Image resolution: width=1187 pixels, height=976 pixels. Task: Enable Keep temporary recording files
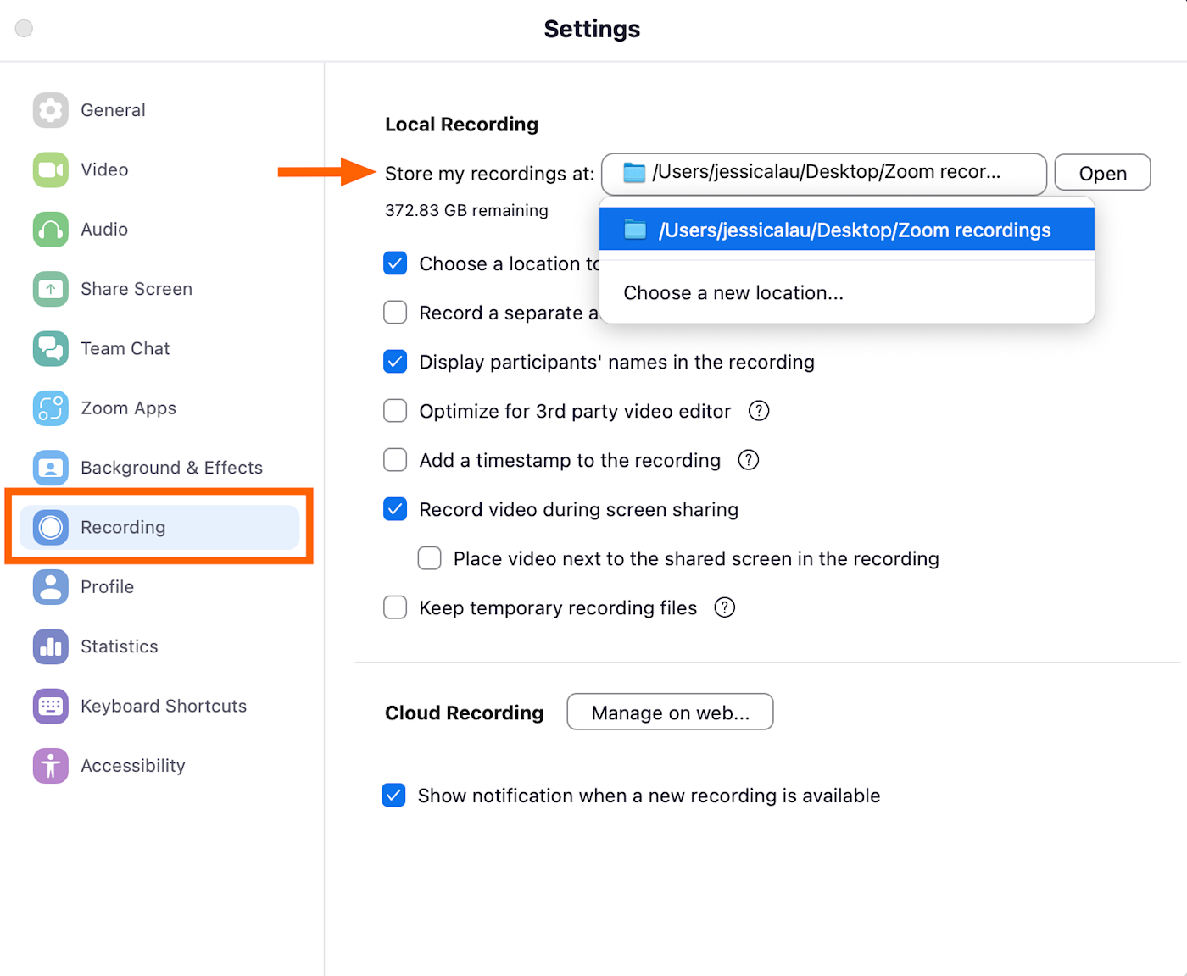395,607
